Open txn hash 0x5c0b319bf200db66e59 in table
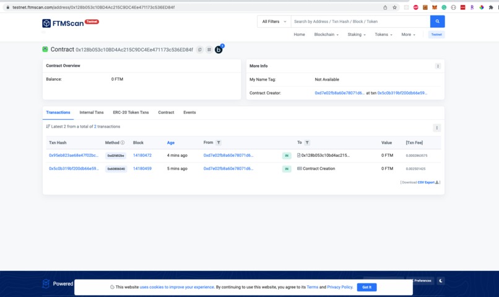 coord(74,169)
